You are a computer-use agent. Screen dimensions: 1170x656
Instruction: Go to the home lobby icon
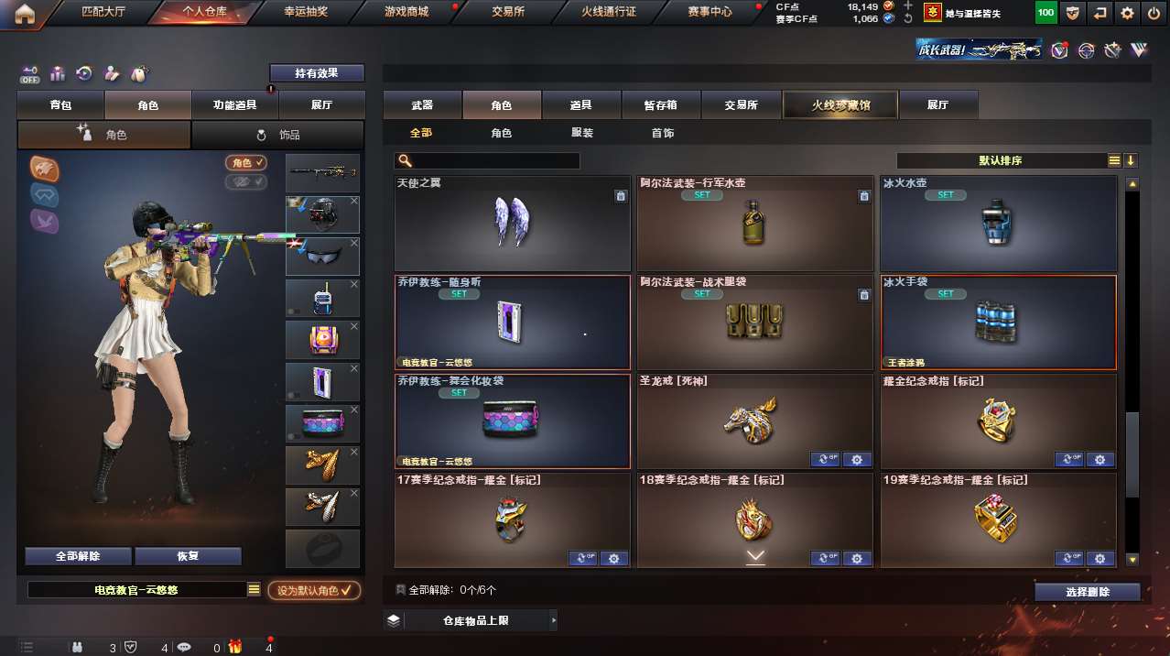pos(24,13)
